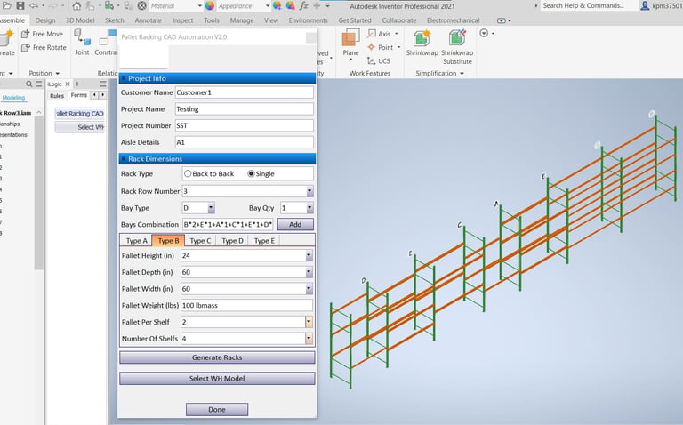This screenshot has height=425, width=683.
Task: Click the Open folder icon
Action: click(6, 5)
